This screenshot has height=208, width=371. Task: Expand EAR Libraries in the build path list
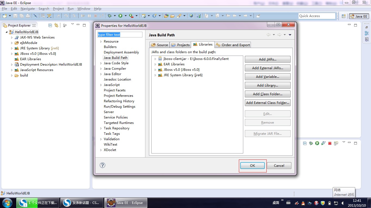155,64
